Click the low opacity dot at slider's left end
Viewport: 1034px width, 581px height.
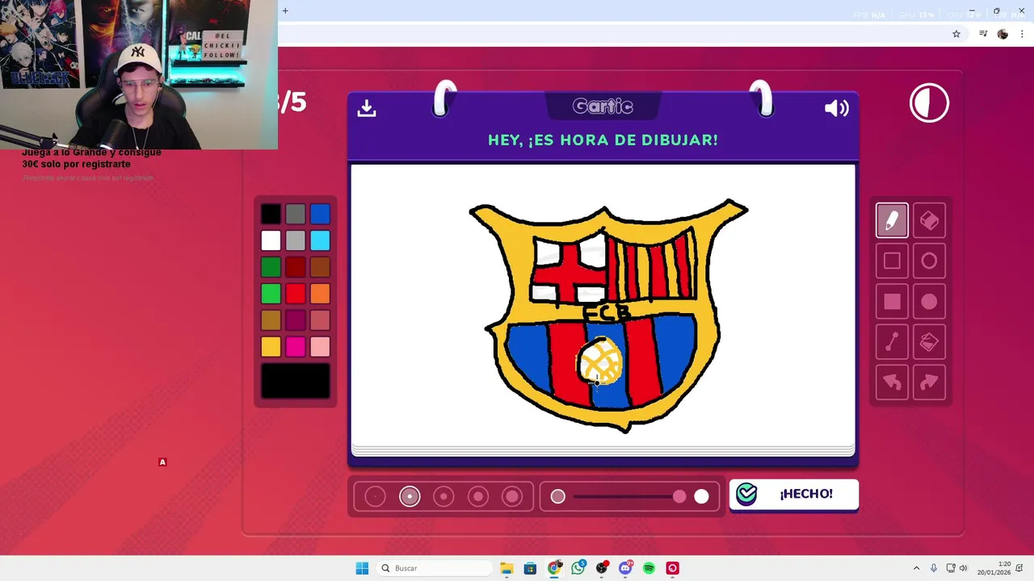tap(557, 496)
